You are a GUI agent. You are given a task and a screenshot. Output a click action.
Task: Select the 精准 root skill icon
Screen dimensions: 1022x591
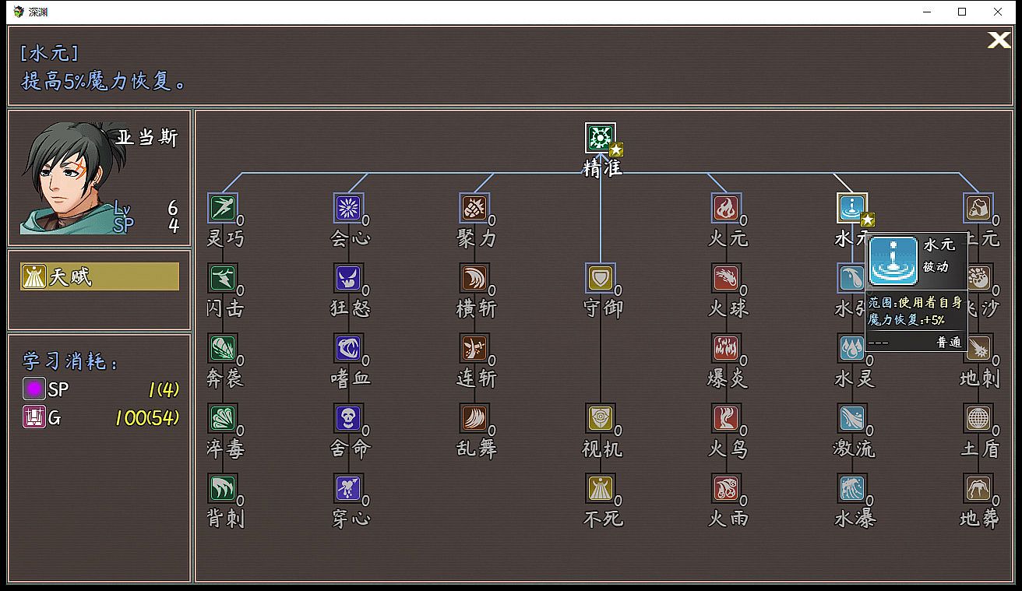(600, 138)
